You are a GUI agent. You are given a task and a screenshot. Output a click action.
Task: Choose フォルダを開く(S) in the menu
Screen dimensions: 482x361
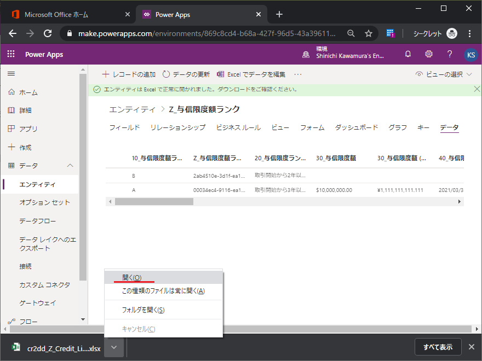click(x=164, y=310)
